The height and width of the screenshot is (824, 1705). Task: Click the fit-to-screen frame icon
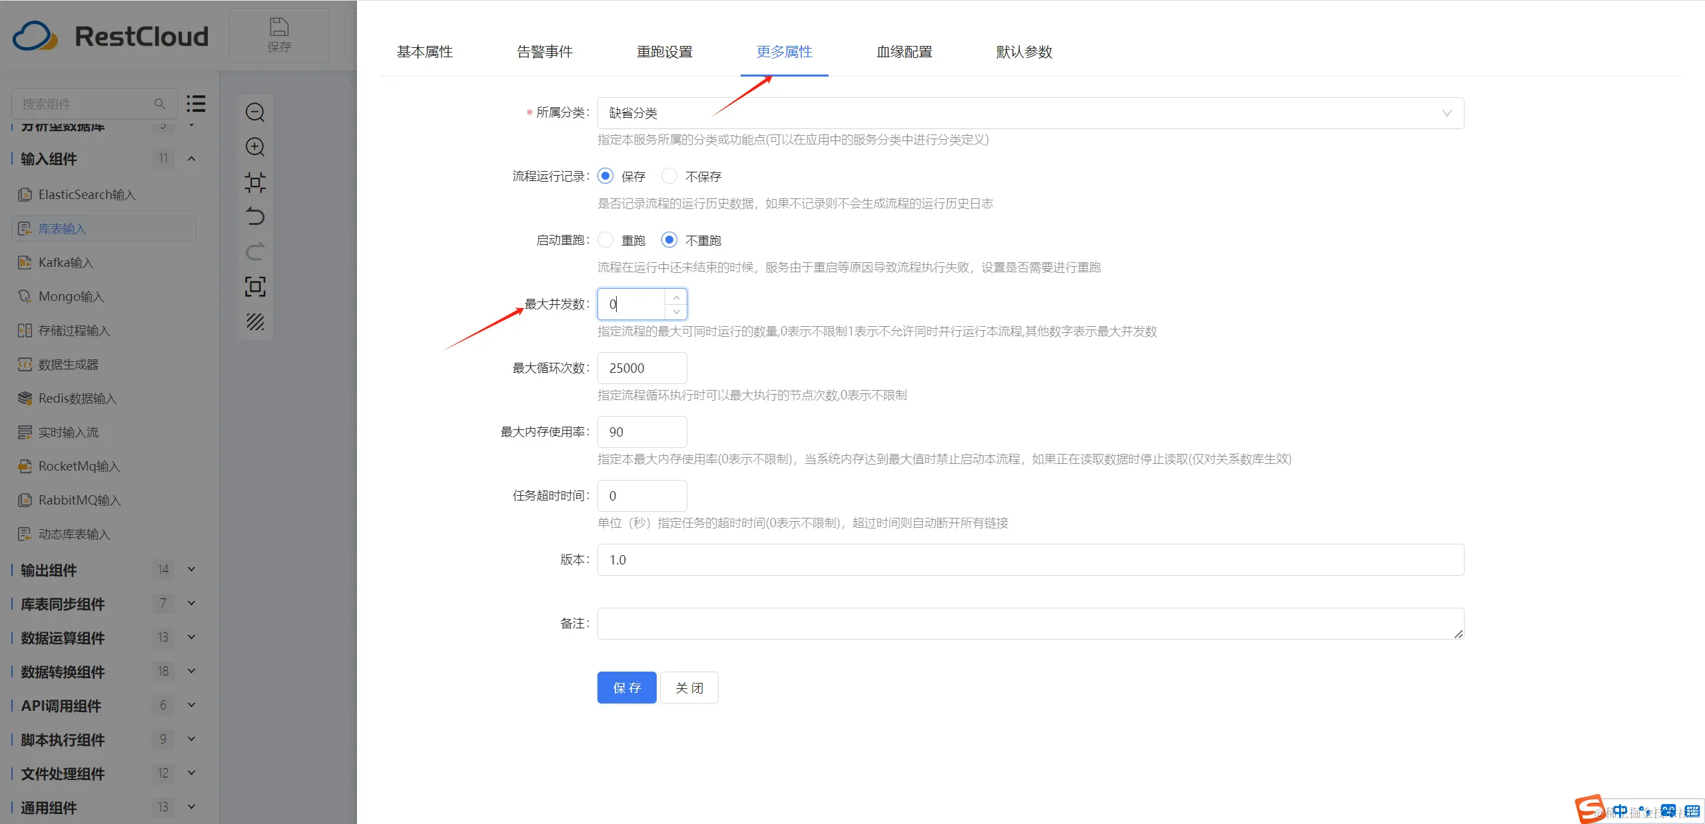(x=255, y=286)
